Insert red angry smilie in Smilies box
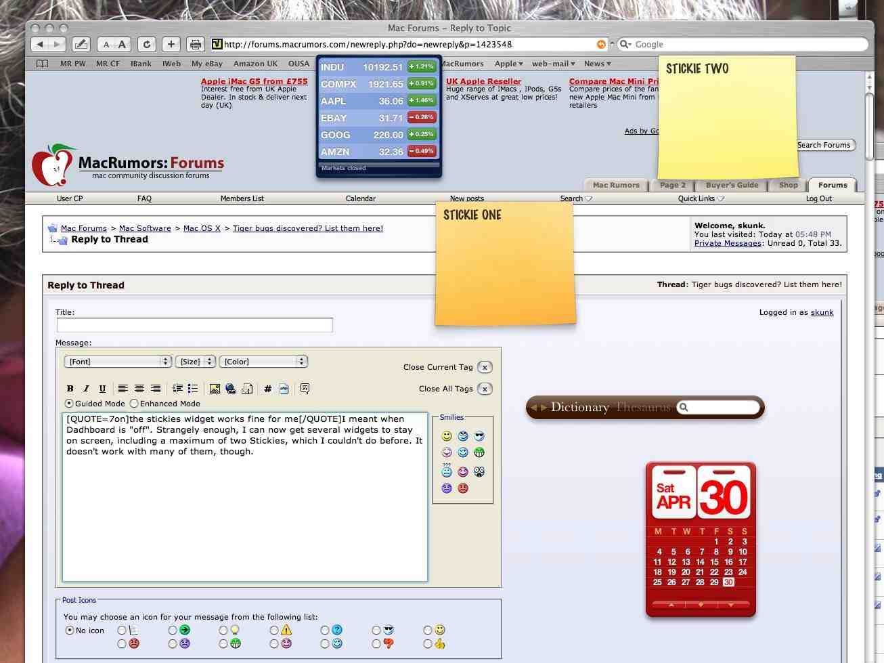 (463, 488)
